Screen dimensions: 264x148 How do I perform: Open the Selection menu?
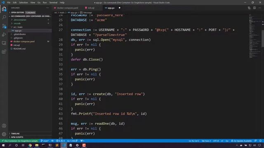(x=24, y=2)
